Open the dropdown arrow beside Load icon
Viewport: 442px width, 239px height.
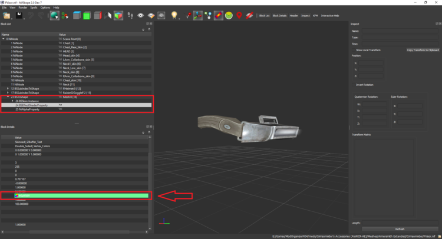(12, 19)
